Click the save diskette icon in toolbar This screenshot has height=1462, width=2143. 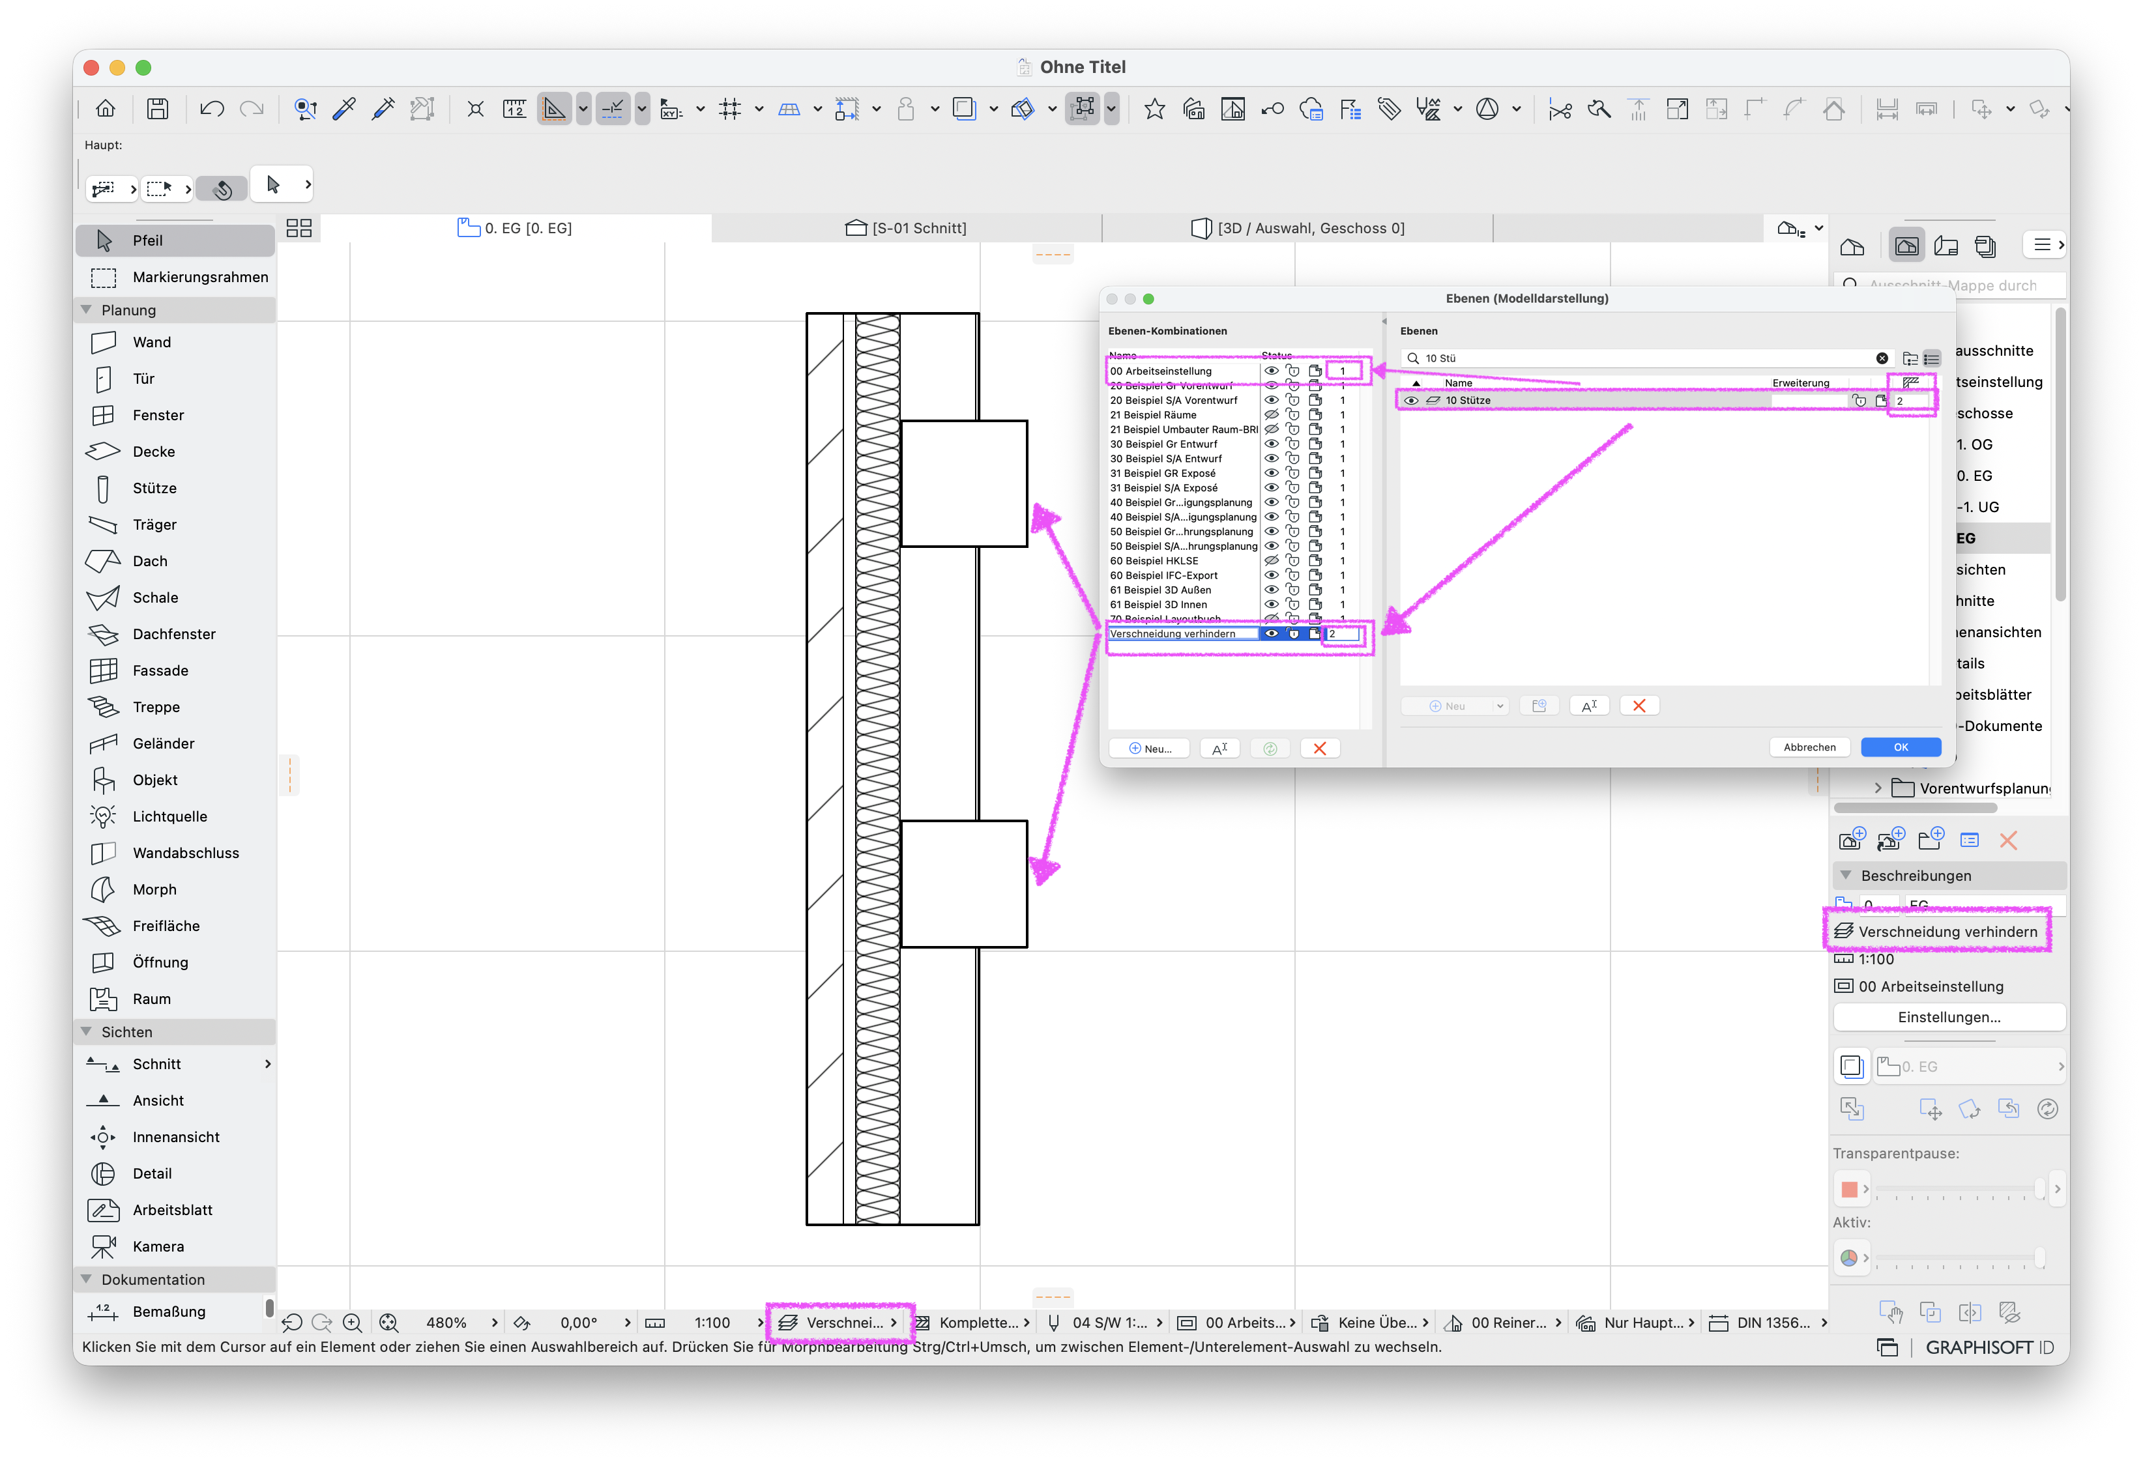pyautogui.click(x=158, y=109)
